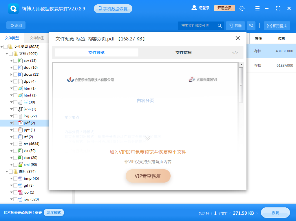This screenshot has width=296, height=221.
Task: Click the ico file type icon
Action: click(x=20, y=192)
